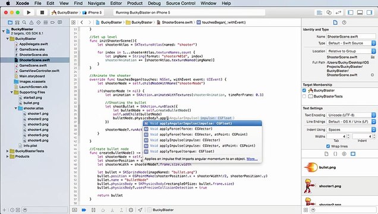
Task: Debug view hierarchy button
Action: pos(131,210)
